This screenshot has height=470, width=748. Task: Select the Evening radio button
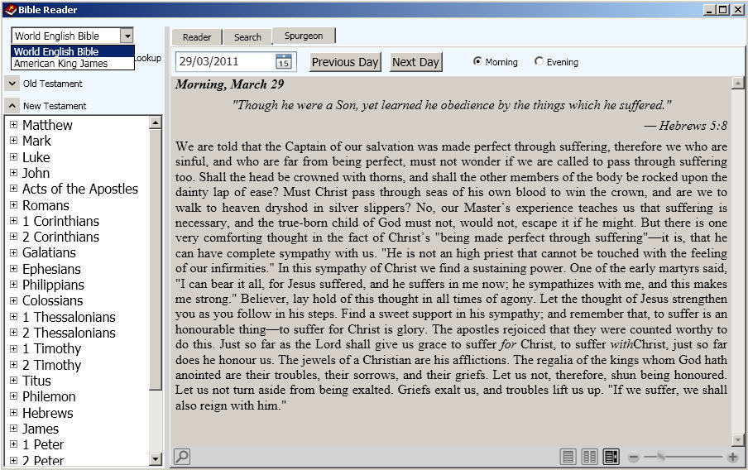(x=539, y=61)
